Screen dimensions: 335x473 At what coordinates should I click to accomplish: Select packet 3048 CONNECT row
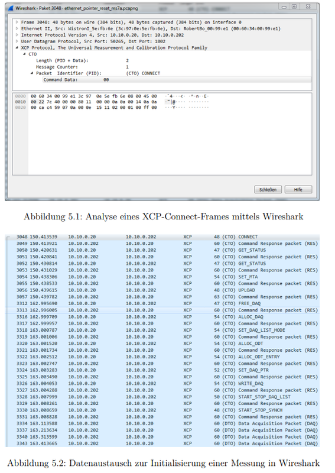point(162,237)
